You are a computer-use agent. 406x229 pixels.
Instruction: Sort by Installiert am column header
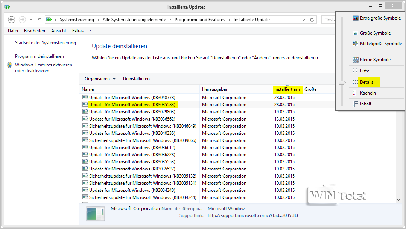click(x=287, y=89)
